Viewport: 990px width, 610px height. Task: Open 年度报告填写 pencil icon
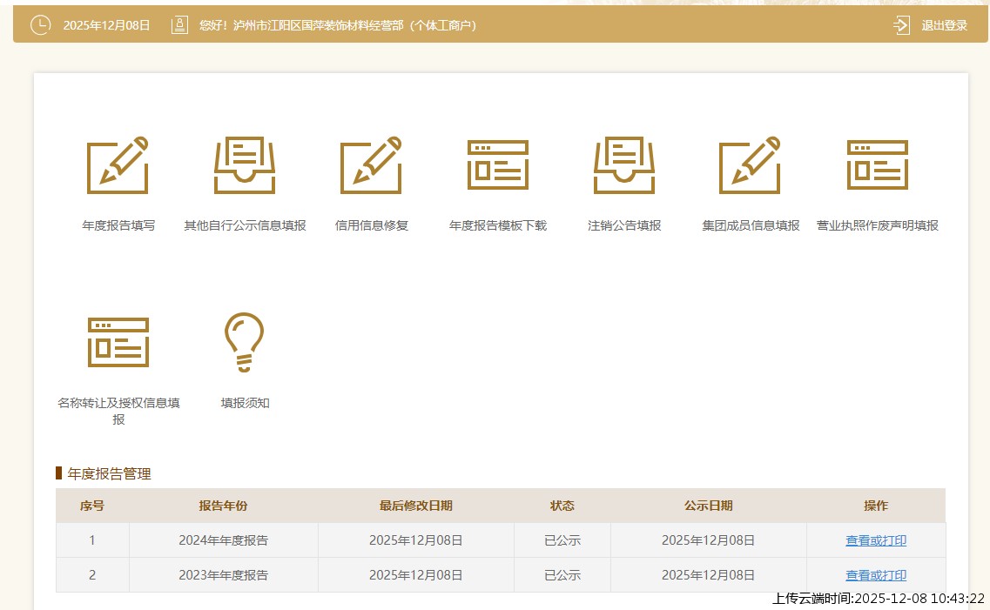coord(118,165)
